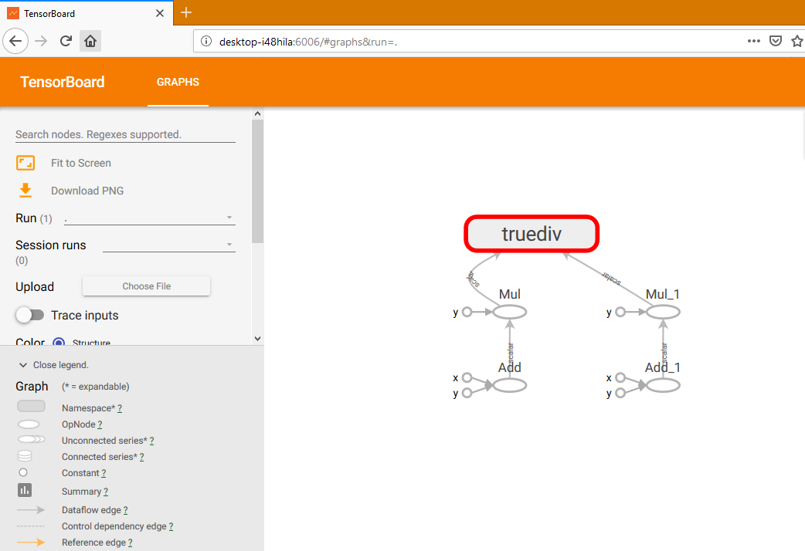This screenshot has width=805, height=551.
Task: Select the Add_1 op node
Action: pos(663,385)
